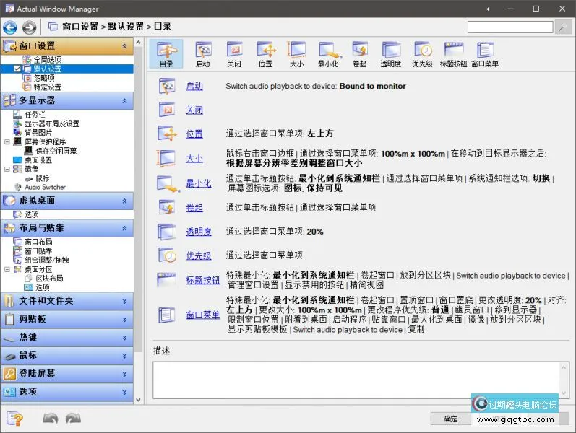Open Audio Switcher in the sidebar
The image size is (576, 433).
(x=45, y=187)
